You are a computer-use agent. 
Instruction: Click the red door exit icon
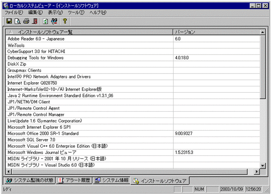35,21
